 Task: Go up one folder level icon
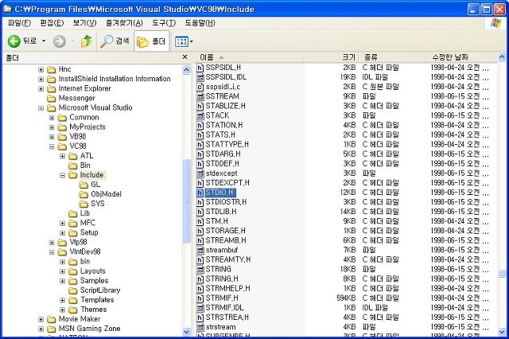click(87, 41)
